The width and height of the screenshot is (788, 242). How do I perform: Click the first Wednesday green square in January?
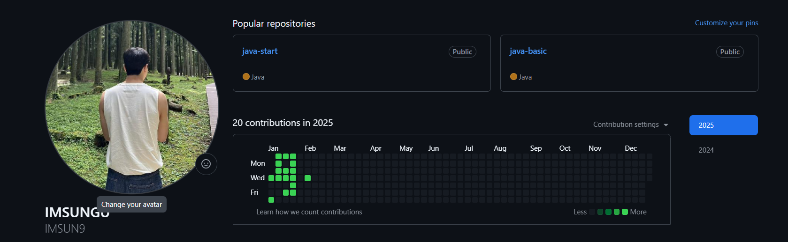[x=271, y=178]
